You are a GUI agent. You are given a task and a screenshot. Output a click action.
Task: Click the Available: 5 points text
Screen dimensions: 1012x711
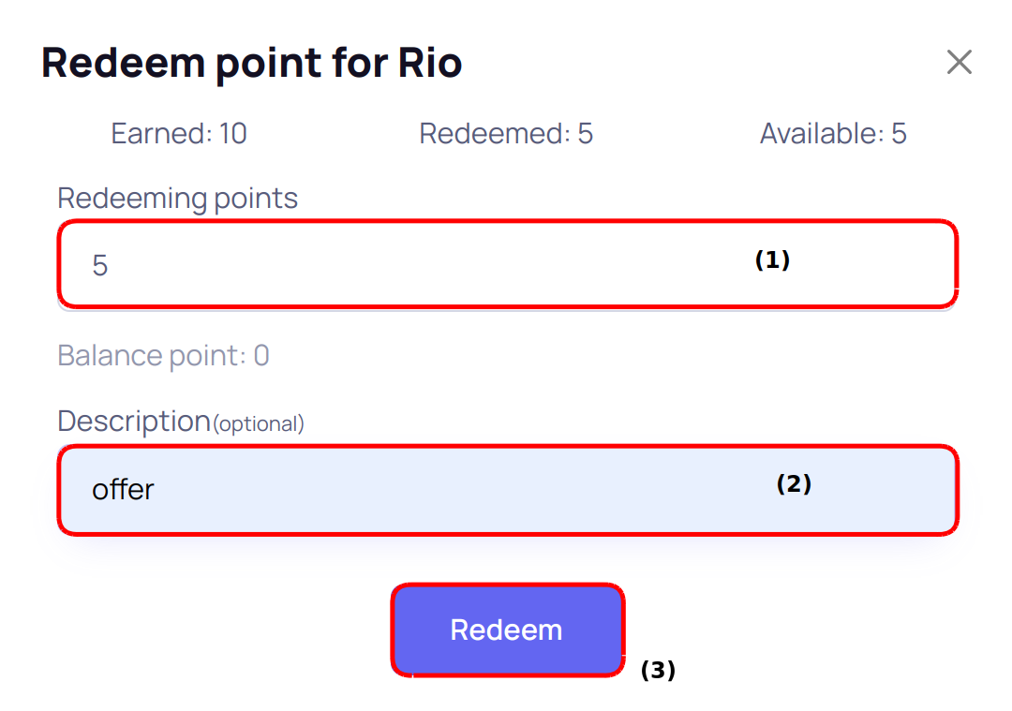tap(833, 134)
